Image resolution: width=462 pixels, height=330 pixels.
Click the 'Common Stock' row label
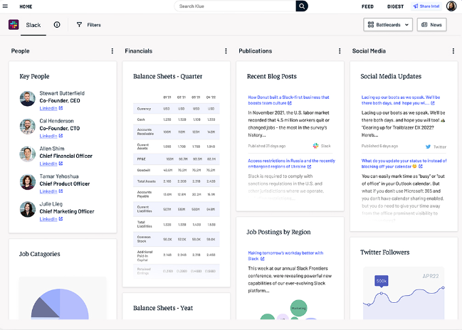[x=144, y=239]
